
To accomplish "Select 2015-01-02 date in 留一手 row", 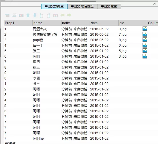I will (104, 46).
